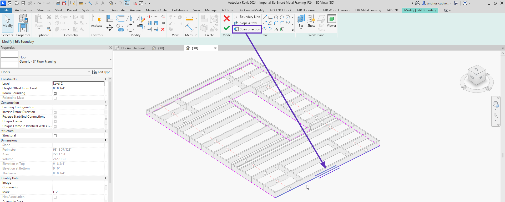The width and height of the screenshot is (505, 202).
Task: Check the Framing Configuration box
Action: tap(106, 107)
